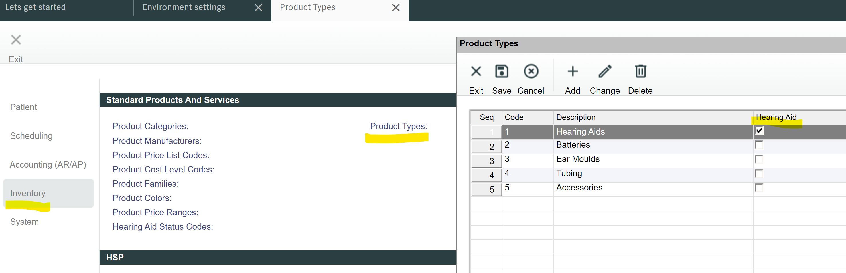This screenshot has height=273, width=846.
Task: Click the Ear Moulds description cell
Action: coord(653,161)
